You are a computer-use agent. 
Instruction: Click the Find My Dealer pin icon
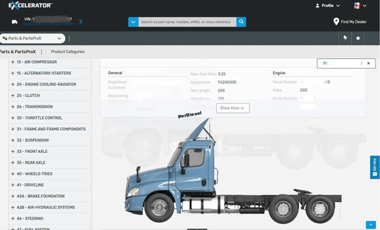click(x=336, y=21)
